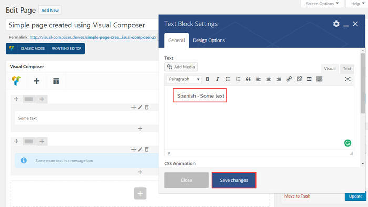Click the settings panel vertical scrollbar
Screen dimensions: 368x207
363,83
